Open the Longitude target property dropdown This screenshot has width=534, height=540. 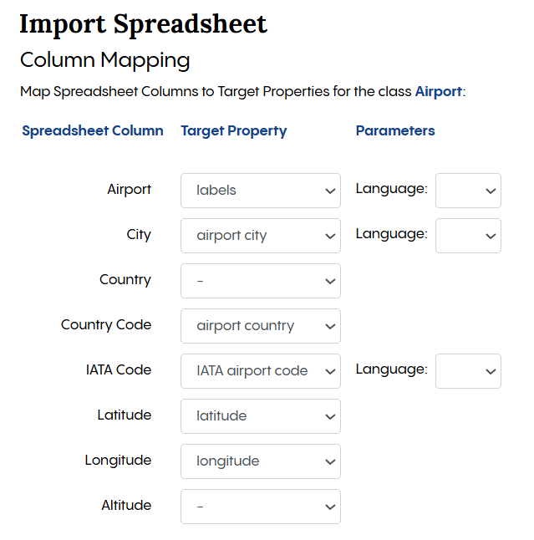(260, 461)
